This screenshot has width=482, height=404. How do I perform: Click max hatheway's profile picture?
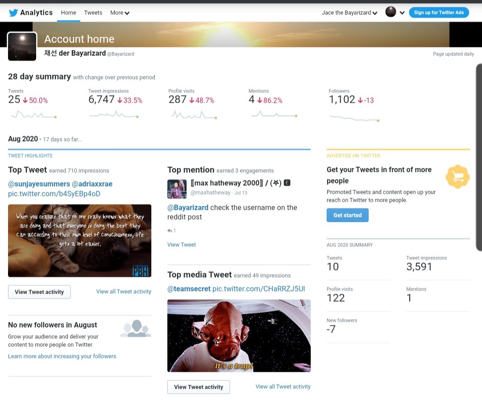[x=177, y=189]
